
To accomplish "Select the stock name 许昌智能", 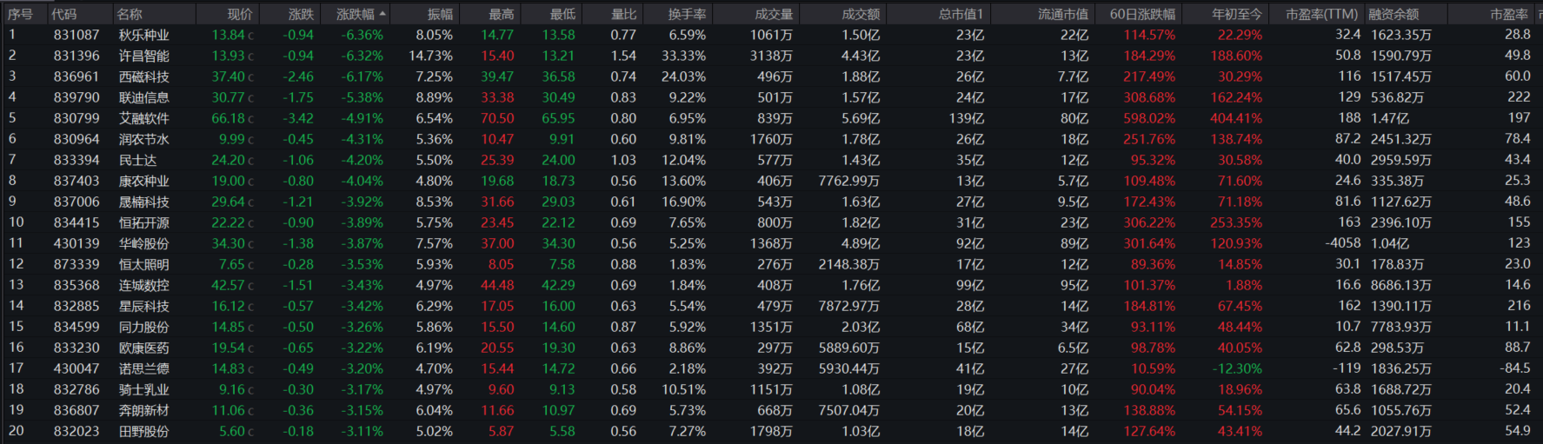I will pyautogui.click(x=144, y=56).
